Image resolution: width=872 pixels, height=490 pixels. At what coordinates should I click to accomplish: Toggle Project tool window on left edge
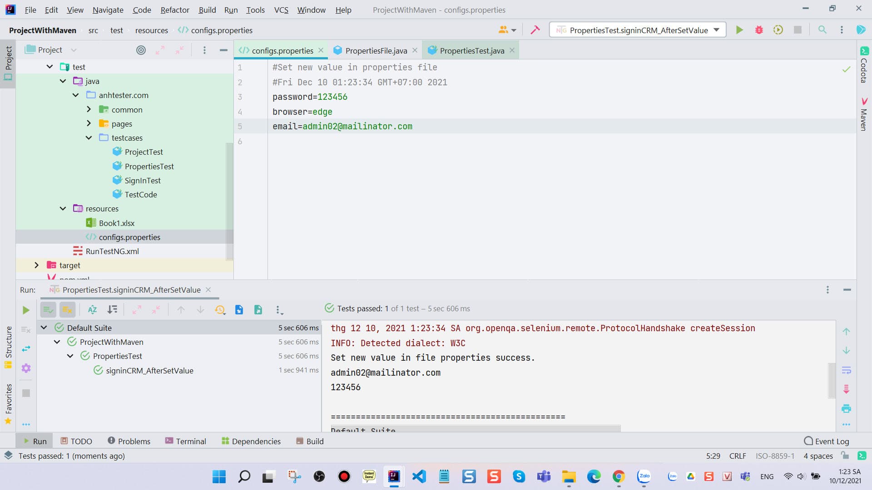[x=8, y=64]
